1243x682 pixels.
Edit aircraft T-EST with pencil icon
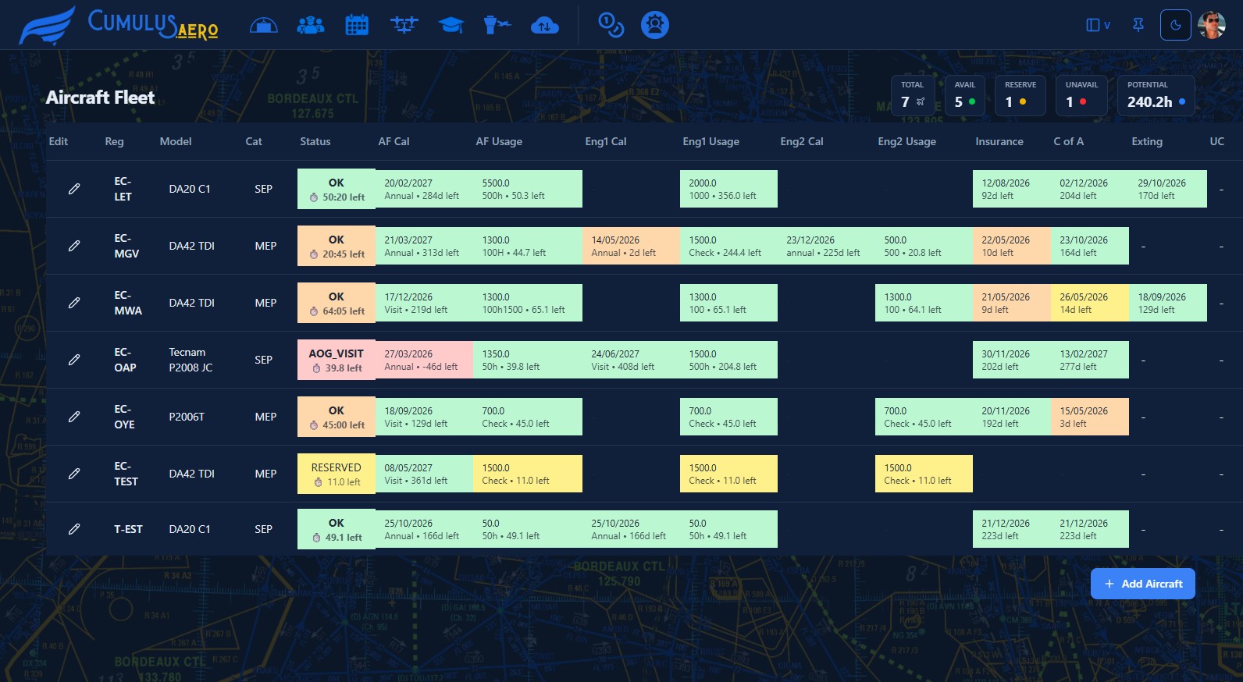coord(74,529)
